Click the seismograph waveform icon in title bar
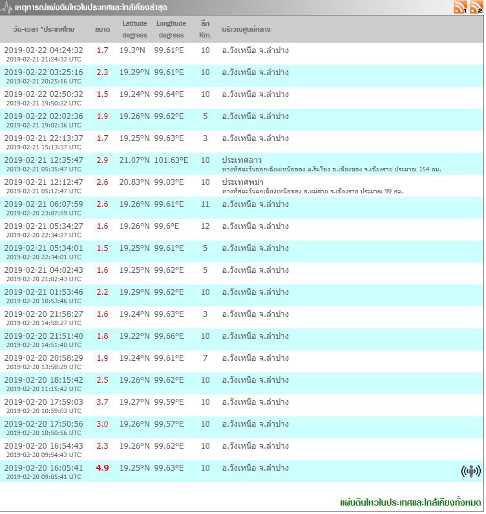The width and height of the screenshot is (486, 514). (6, 7)
